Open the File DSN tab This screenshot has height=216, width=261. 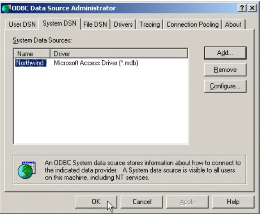pyautogui.click(x=95, y=24)
